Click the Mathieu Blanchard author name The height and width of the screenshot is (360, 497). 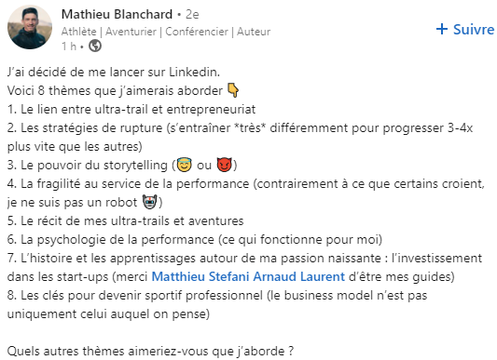click(117, 14)
